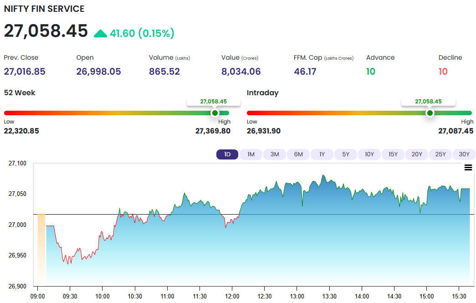Click the 52 Week low value 22,320.85
Viewport: 476px width, 303px height.
tap(21, 131)
